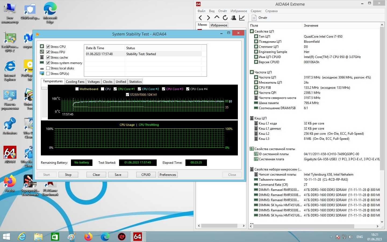Stop the stability test
The image size is (387, 242).
tap(68, 175)
